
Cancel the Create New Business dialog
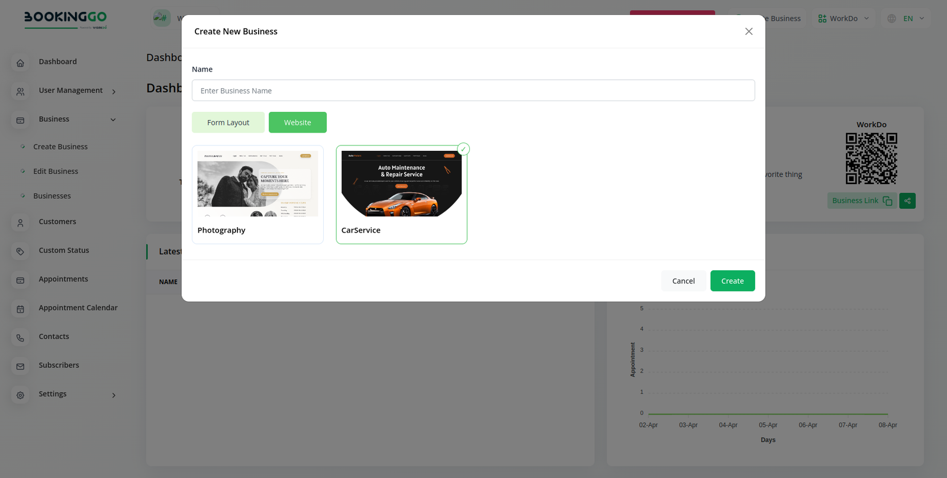[683, 281]
